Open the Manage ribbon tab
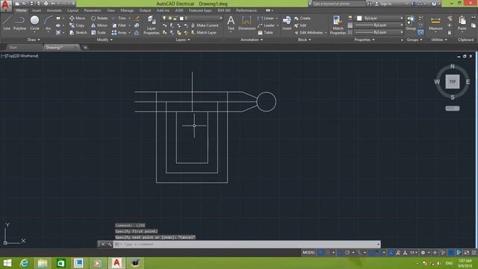The image size is (478, 269). (127, 10)
